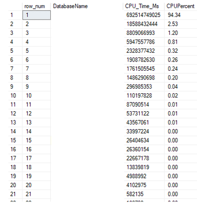Click CPU time value 4988992

coord(136,176)
